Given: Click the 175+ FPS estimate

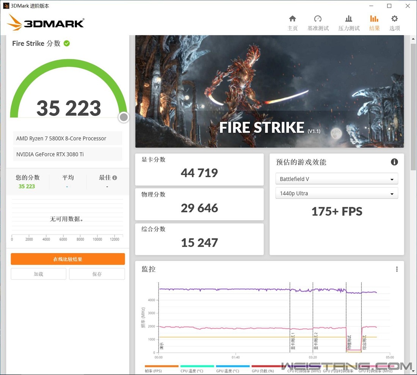Looking at the screenshot, I should coord(337,211).
